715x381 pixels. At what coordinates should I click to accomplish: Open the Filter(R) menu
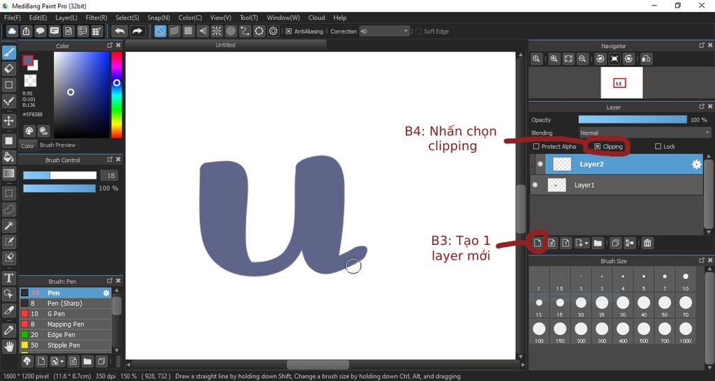[x=96, y=17]
